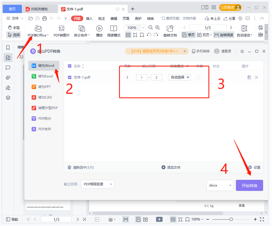Preview 文件-1.pdf with file search icon

(x=249, y=77)
